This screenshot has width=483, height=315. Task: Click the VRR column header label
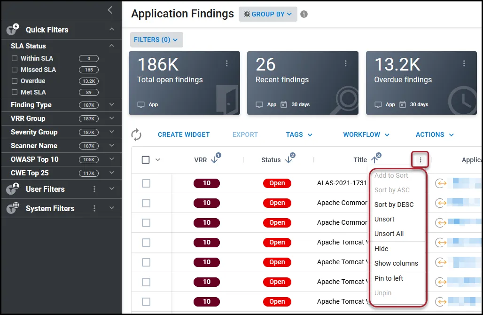[x=201, y=160]
